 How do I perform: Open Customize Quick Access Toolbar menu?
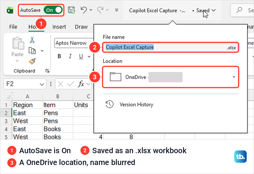click(117, 10)
